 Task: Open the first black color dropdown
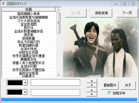(x=25, y=83)
